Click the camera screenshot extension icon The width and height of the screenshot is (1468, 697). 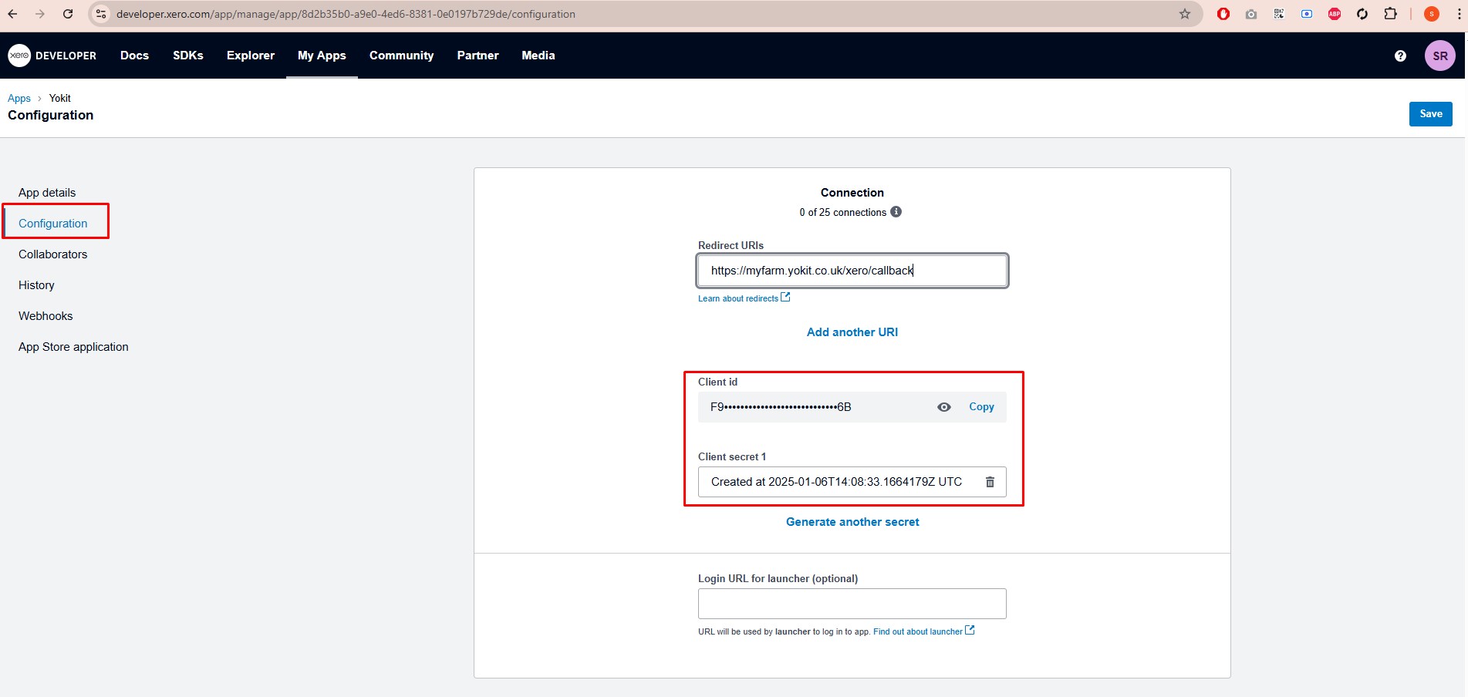click(1251, 14)
